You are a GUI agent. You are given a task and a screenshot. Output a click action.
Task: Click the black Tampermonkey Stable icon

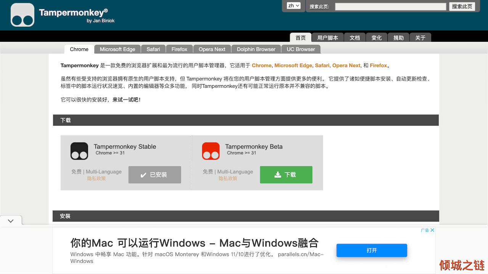click(79, 151)
